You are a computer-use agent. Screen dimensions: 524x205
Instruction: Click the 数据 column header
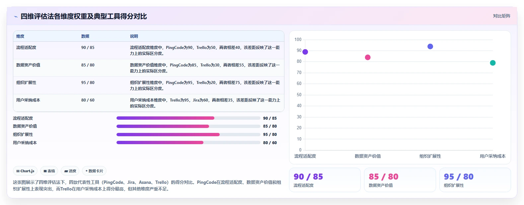pyautogui.click(x=85, y=36)
